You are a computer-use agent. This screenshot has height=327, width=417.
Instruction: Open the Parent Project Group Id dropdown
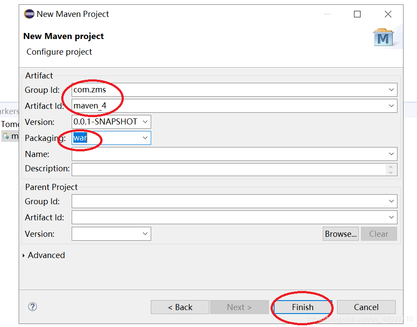(x=391, y=201)
